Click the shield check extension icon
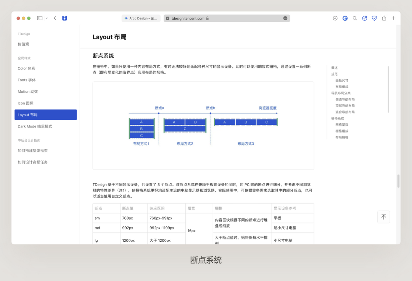Image resolution: width=412 pixels, height=281 pixels. (374, 18)
